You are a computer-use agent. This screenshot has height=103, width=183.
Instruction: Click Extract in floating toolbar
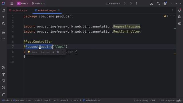[35, 52]
